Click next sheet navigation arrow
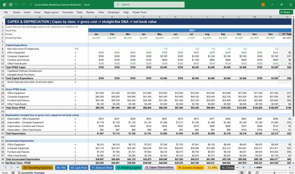Screen dimensions: 295x174 coord(12,168)
